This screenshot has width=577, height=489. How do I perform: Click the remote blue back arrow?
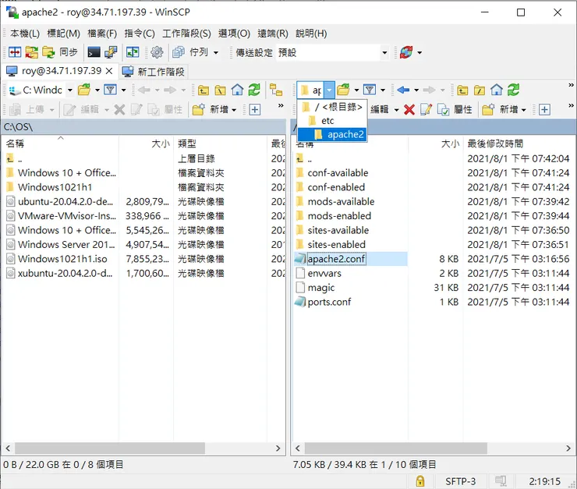click(x=404, y=90)
